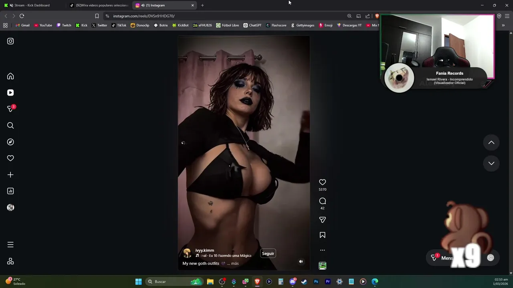Open the Descargas YT bookmark
The image size is (513, 288).
click(x=349, y=25)
